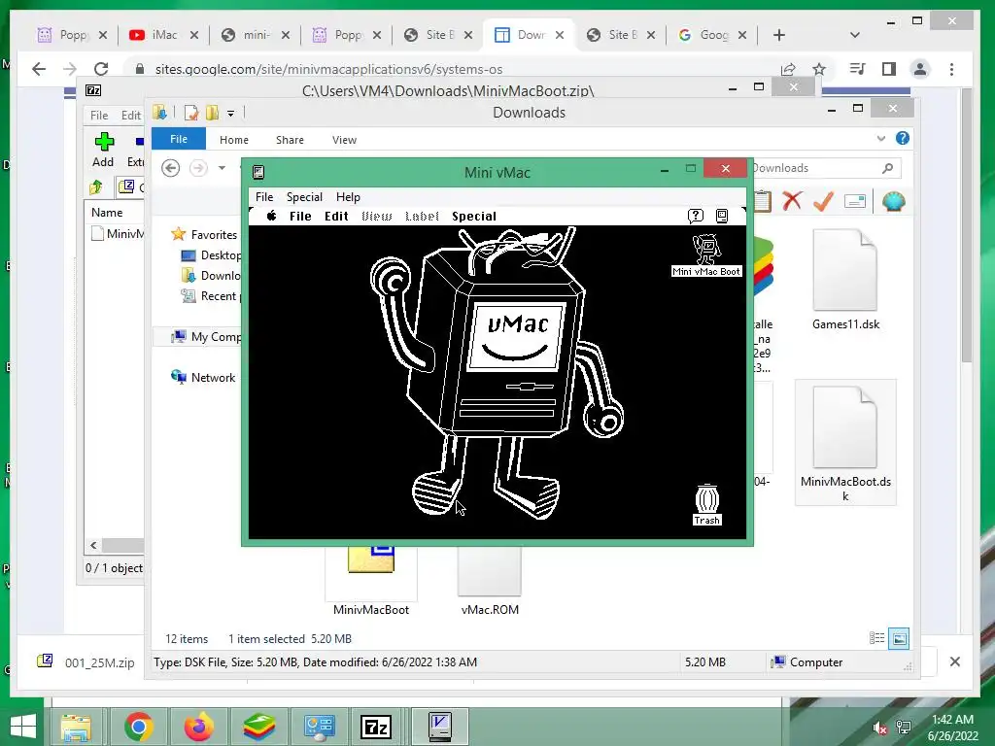Click Chrome share page icon
The image size is (995, 746).
click(x=788, y=69)
